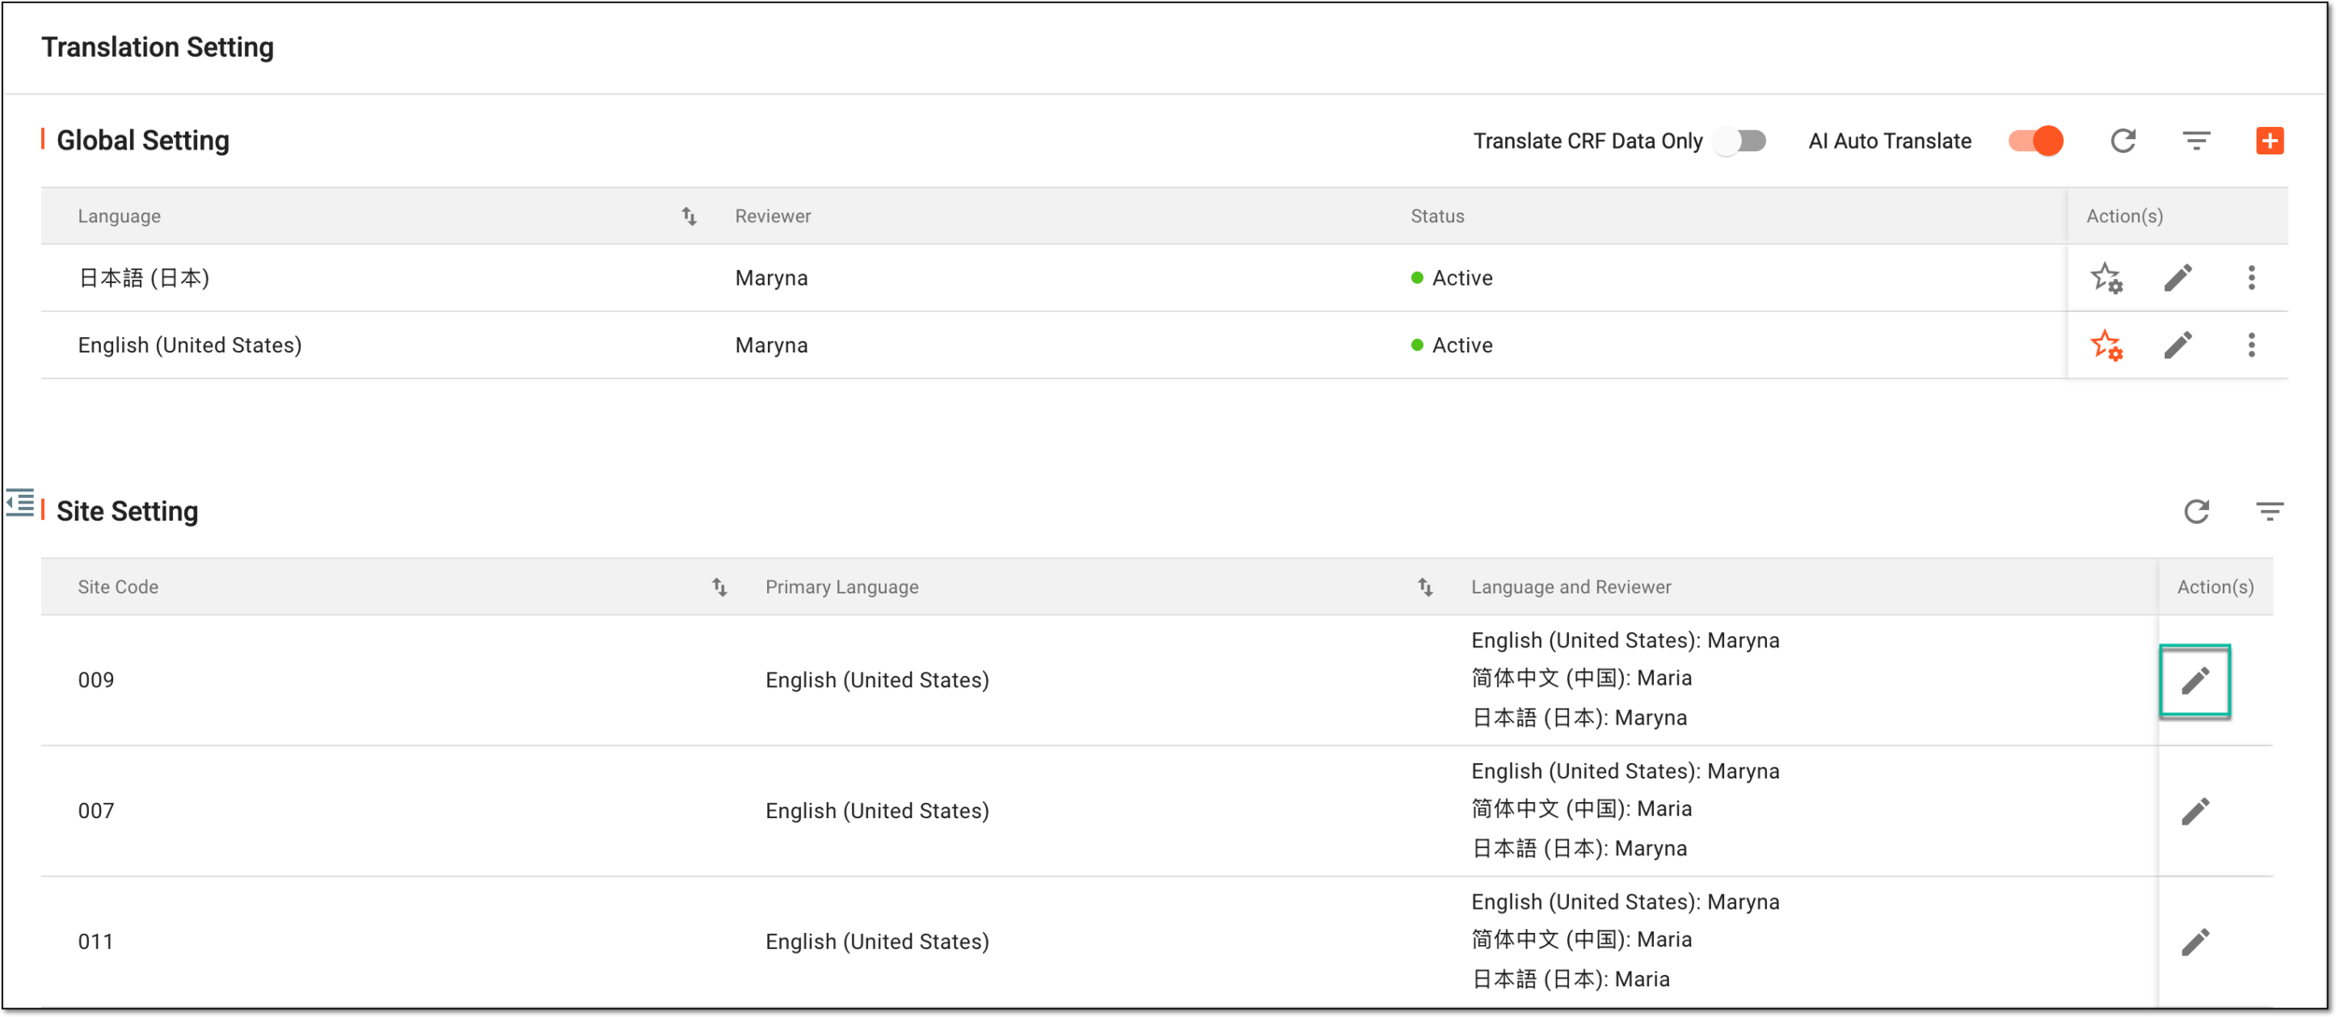Viewport: 2336px width, 1017px height.
Task: Sort the table by Site Code arrows
Action: click(719, 587)
